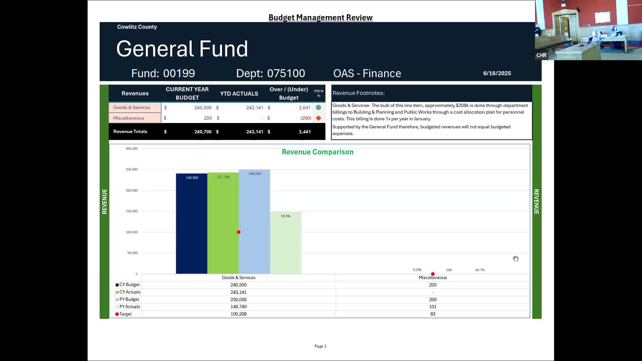The image size is (642, 361).
Task: Click red target dot above Miscellaneous label
Action: point(433,274)
